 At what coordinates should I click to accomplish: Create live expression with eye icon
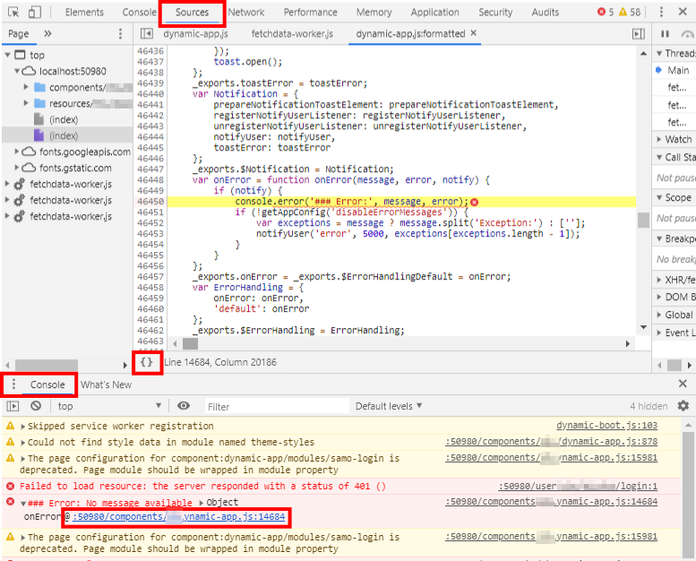pyautogui.click(x=184, y=406)
